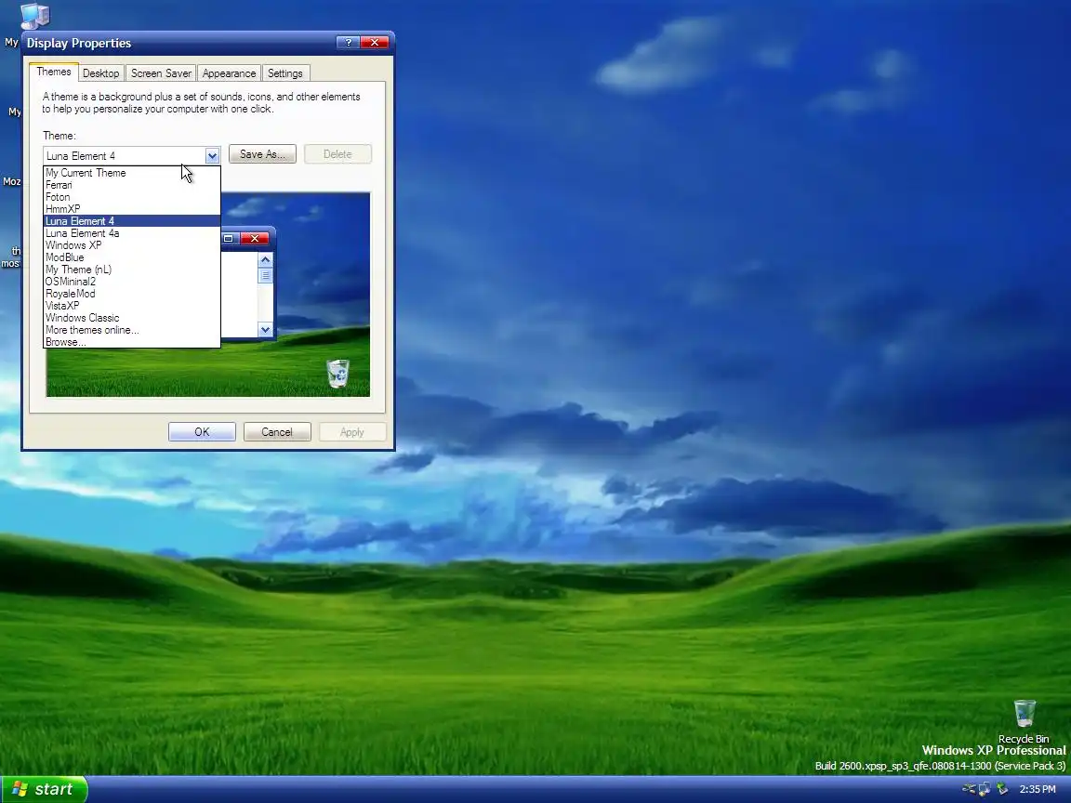The width and height of the screenshot is (1071, 803).
Task: Pick the RoyaleMod theme
Action: point(132,294)
